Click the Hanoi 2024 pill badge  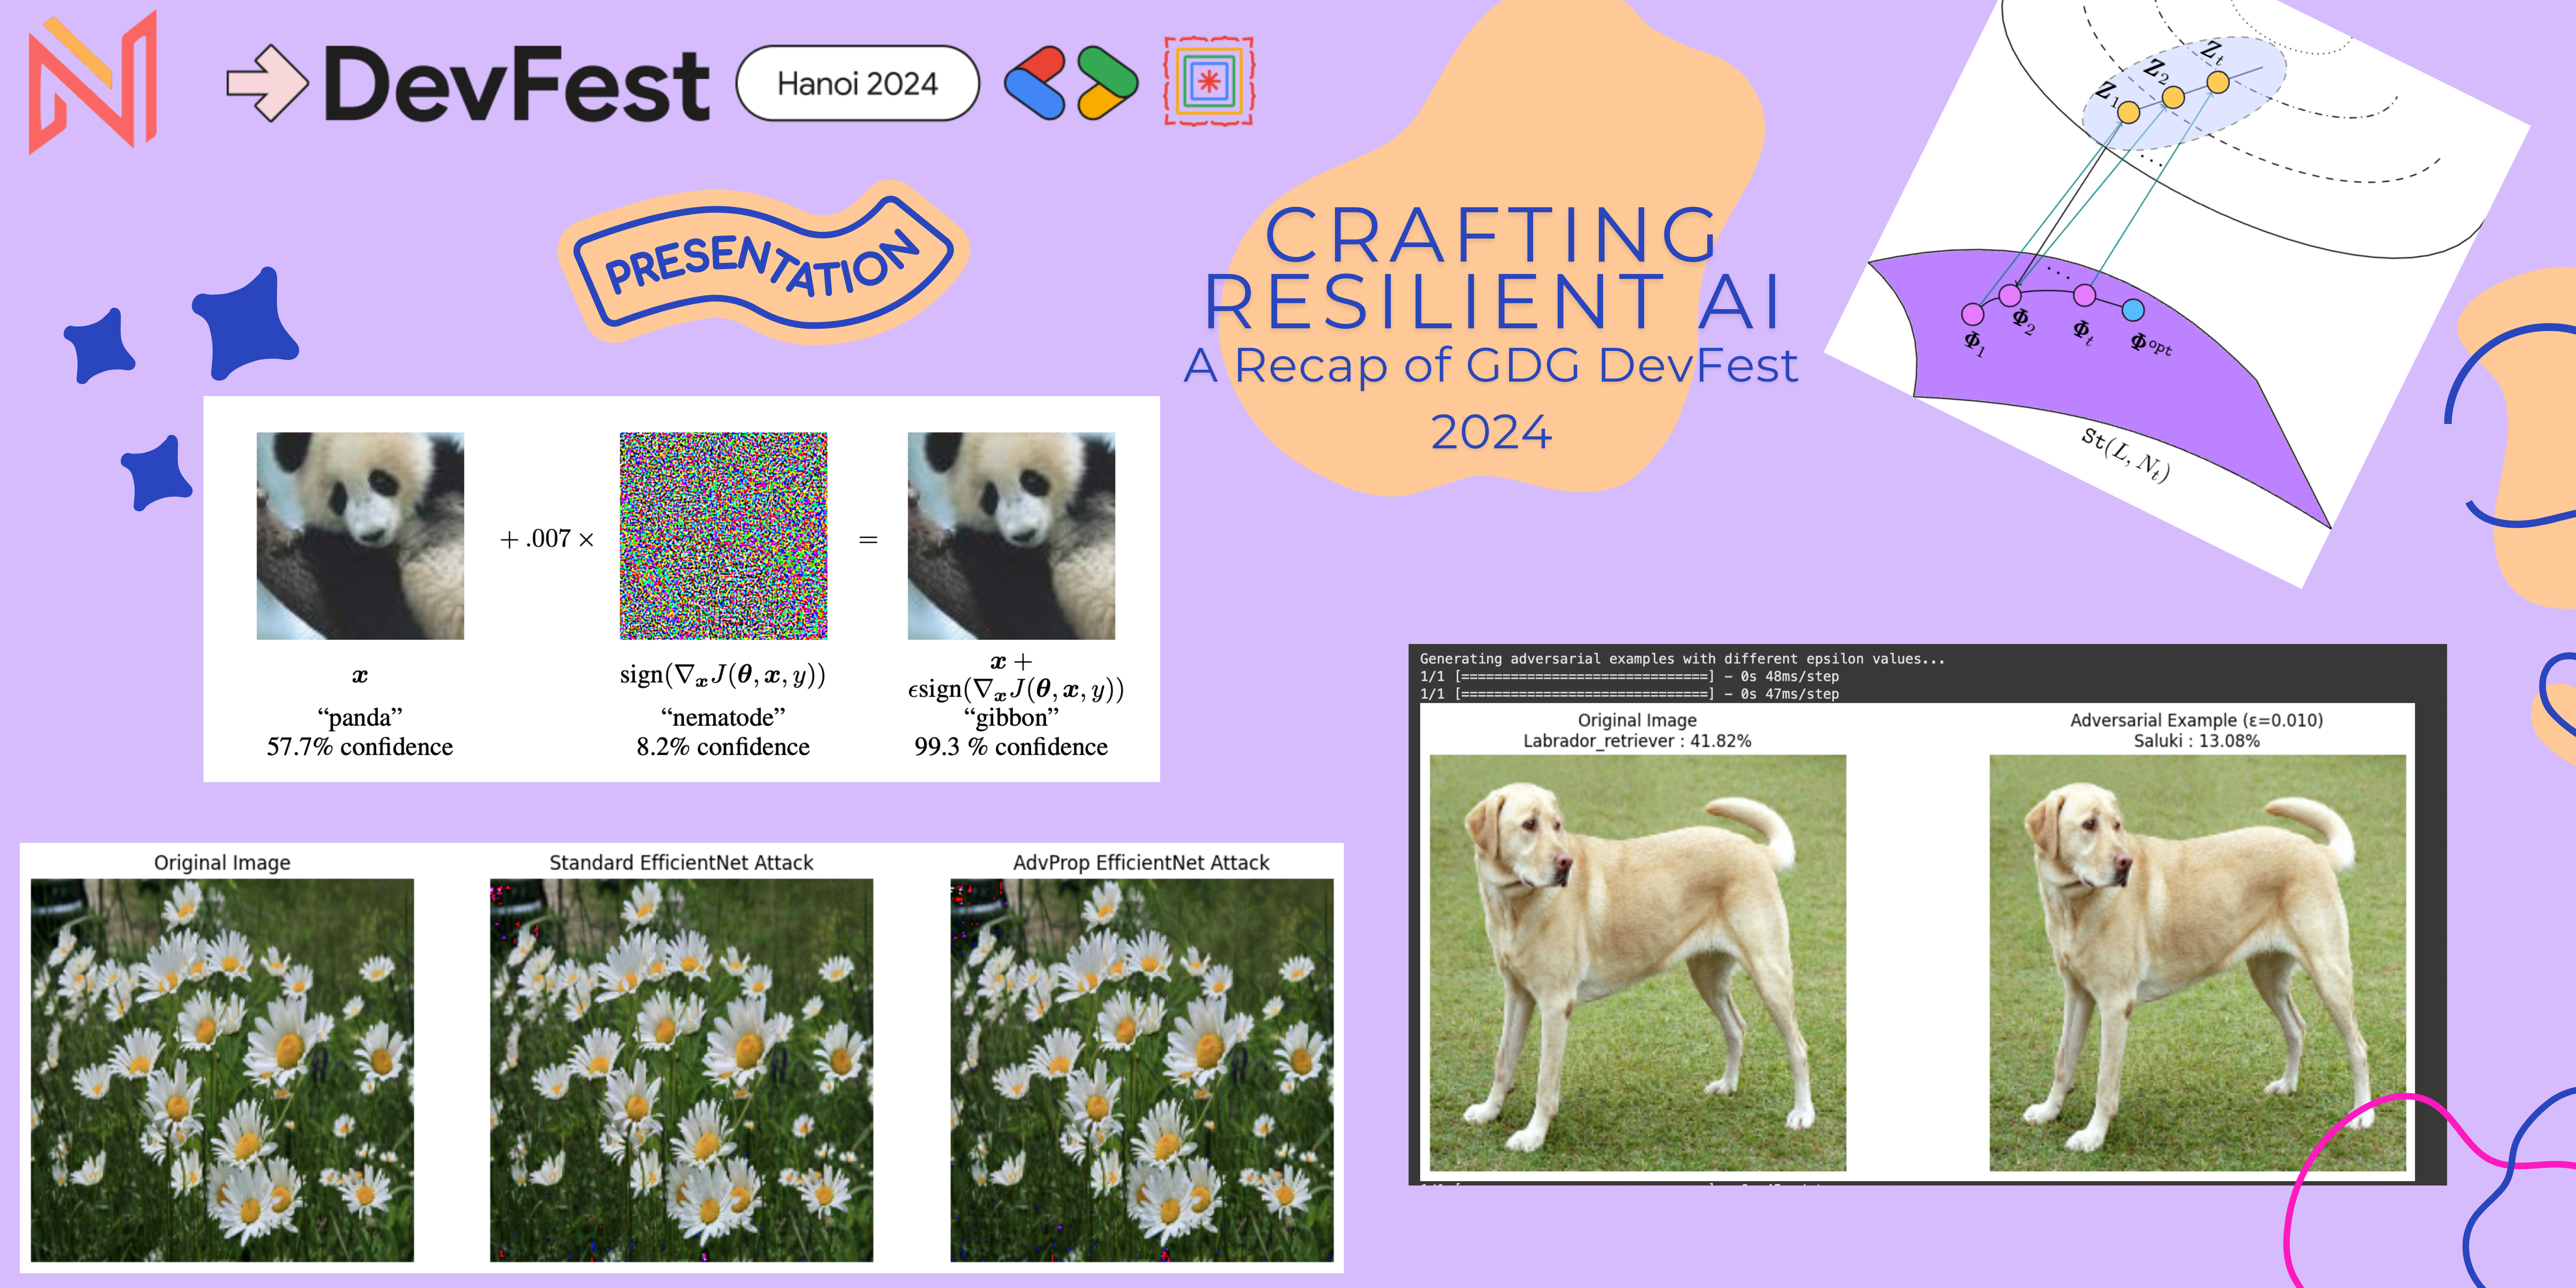pyautogui.click(x=857, y=83)
